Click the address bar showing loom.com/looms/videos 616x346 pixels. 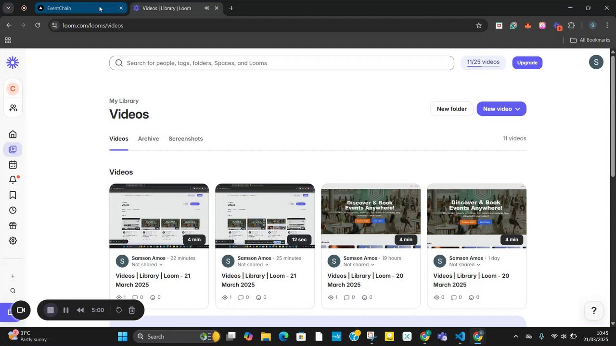[267, 25]
